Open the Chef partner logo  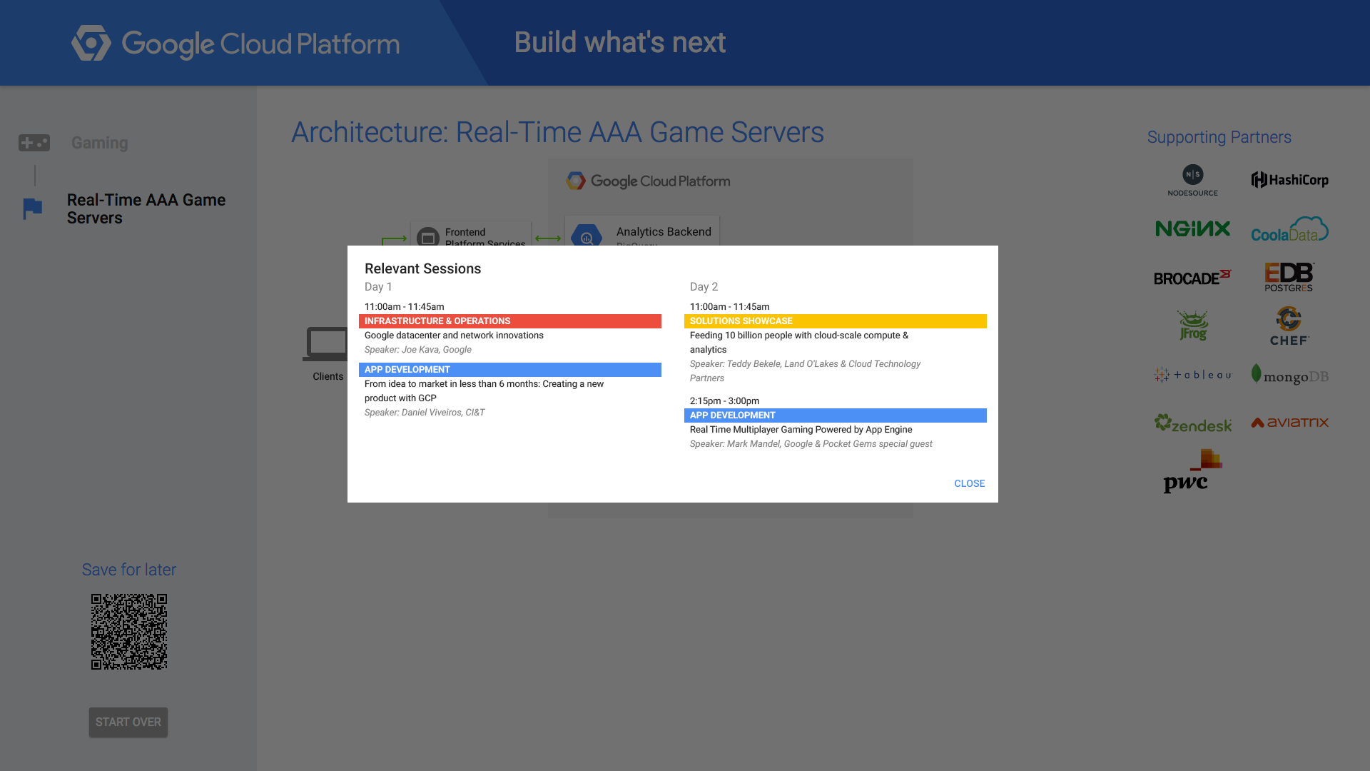[x=1289, y=326]
